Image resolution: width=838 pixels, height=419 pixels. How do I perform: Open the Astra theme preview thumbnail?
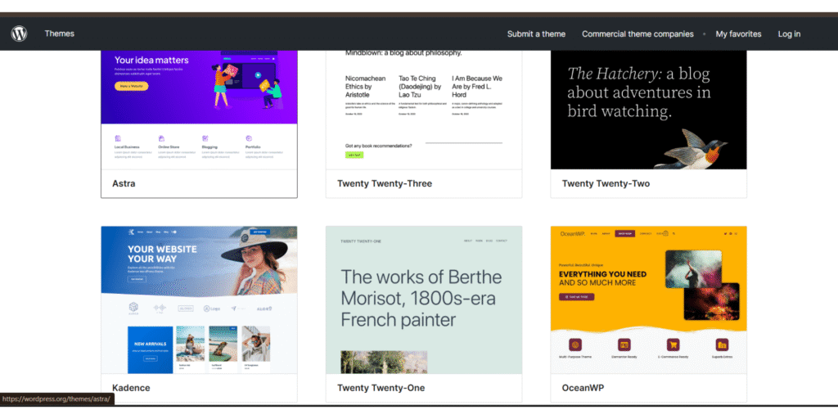coord(199,110)
